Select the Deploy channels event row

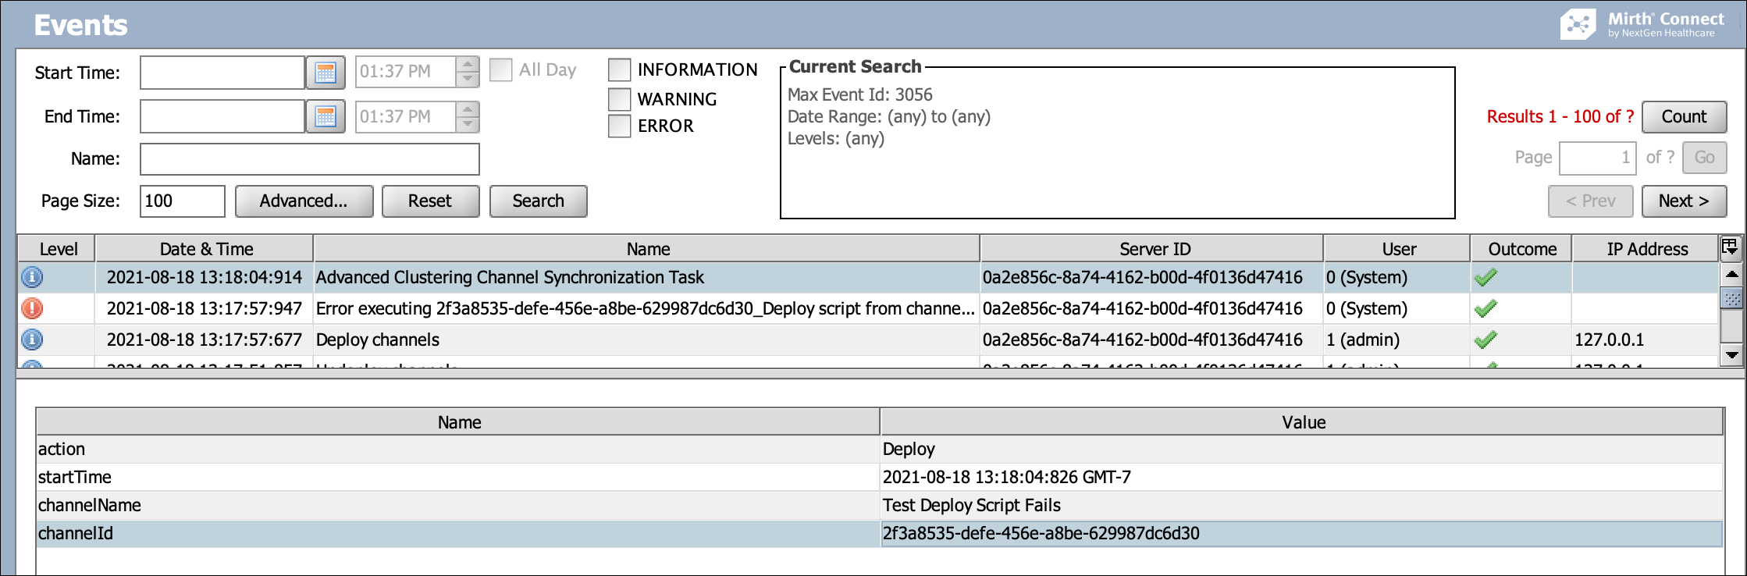(x=868, y=340)
